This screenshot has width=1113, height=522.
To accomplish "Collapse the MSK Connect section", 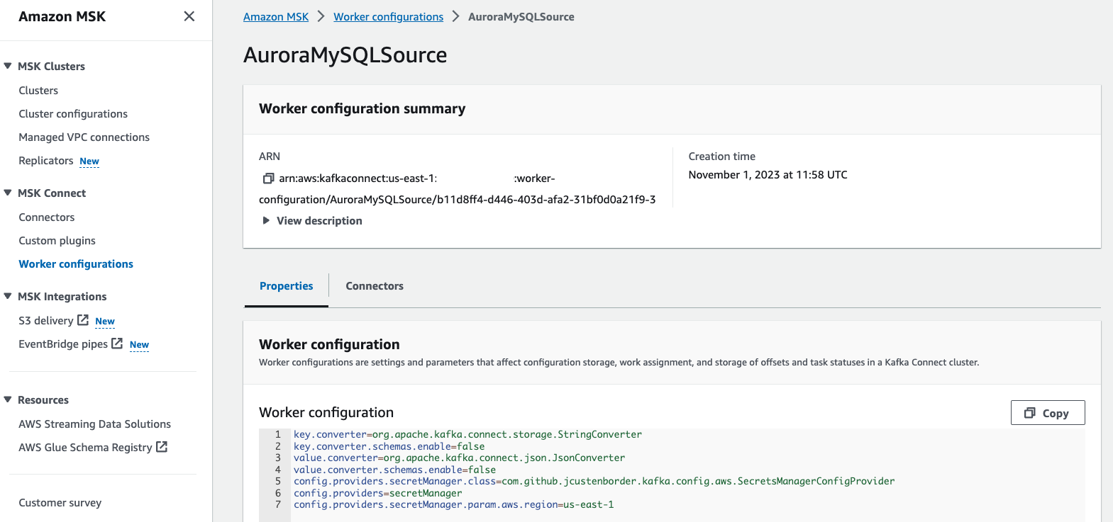I will [x=8, y=193].
